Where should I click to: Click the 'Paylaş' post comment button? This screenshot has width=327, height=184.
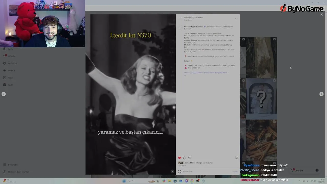point(235,171)
